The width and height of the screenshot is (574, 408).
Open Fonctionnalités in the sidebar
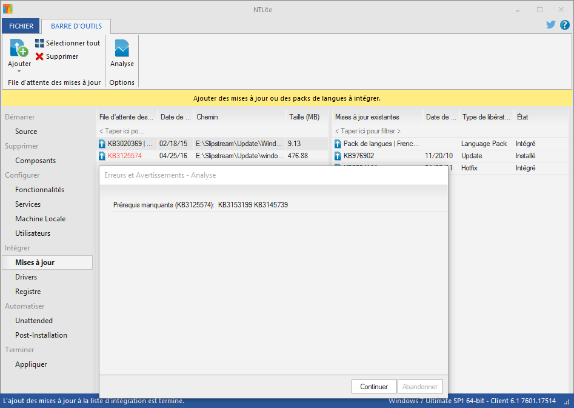pyautogui.click(x=39, y=190)
